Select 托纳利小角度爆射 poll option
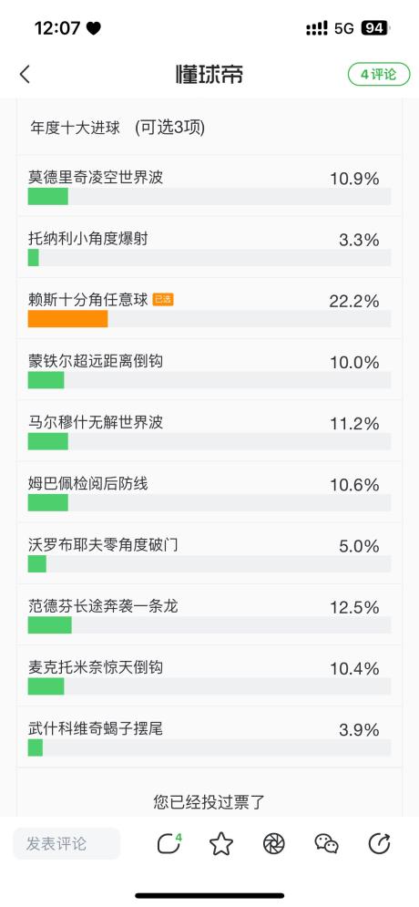419x907 pixels. 209,247
